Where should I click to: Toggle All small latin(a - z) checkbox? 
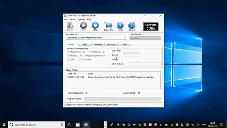tap(88, 52)
